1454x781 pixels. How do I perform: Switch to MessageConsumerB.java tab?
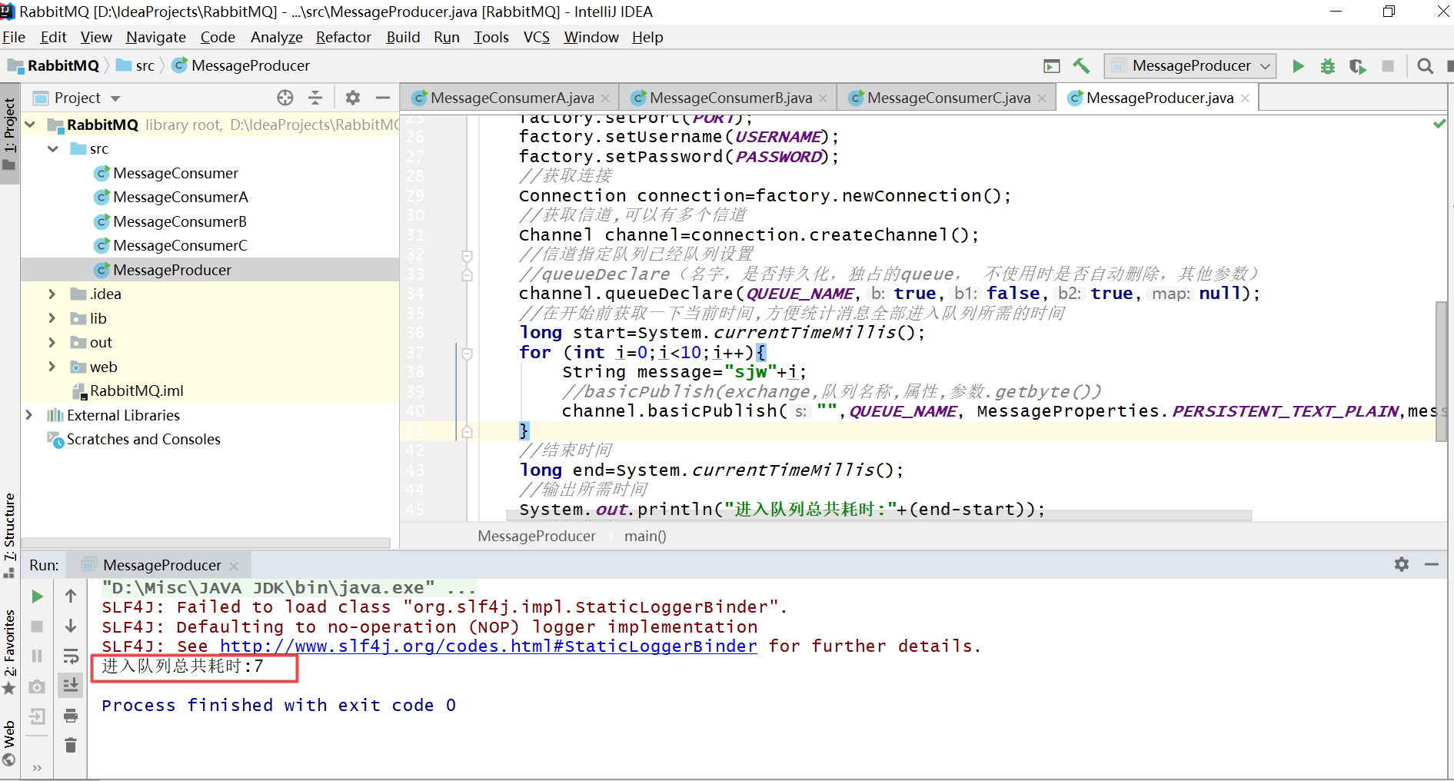coord(730,98)
